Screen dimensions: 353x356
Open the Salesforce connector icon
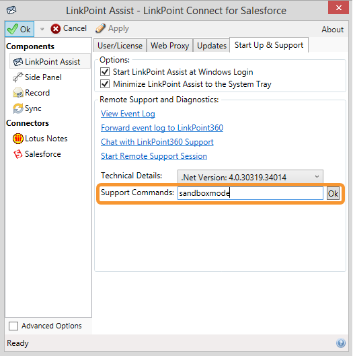point(18,154)
